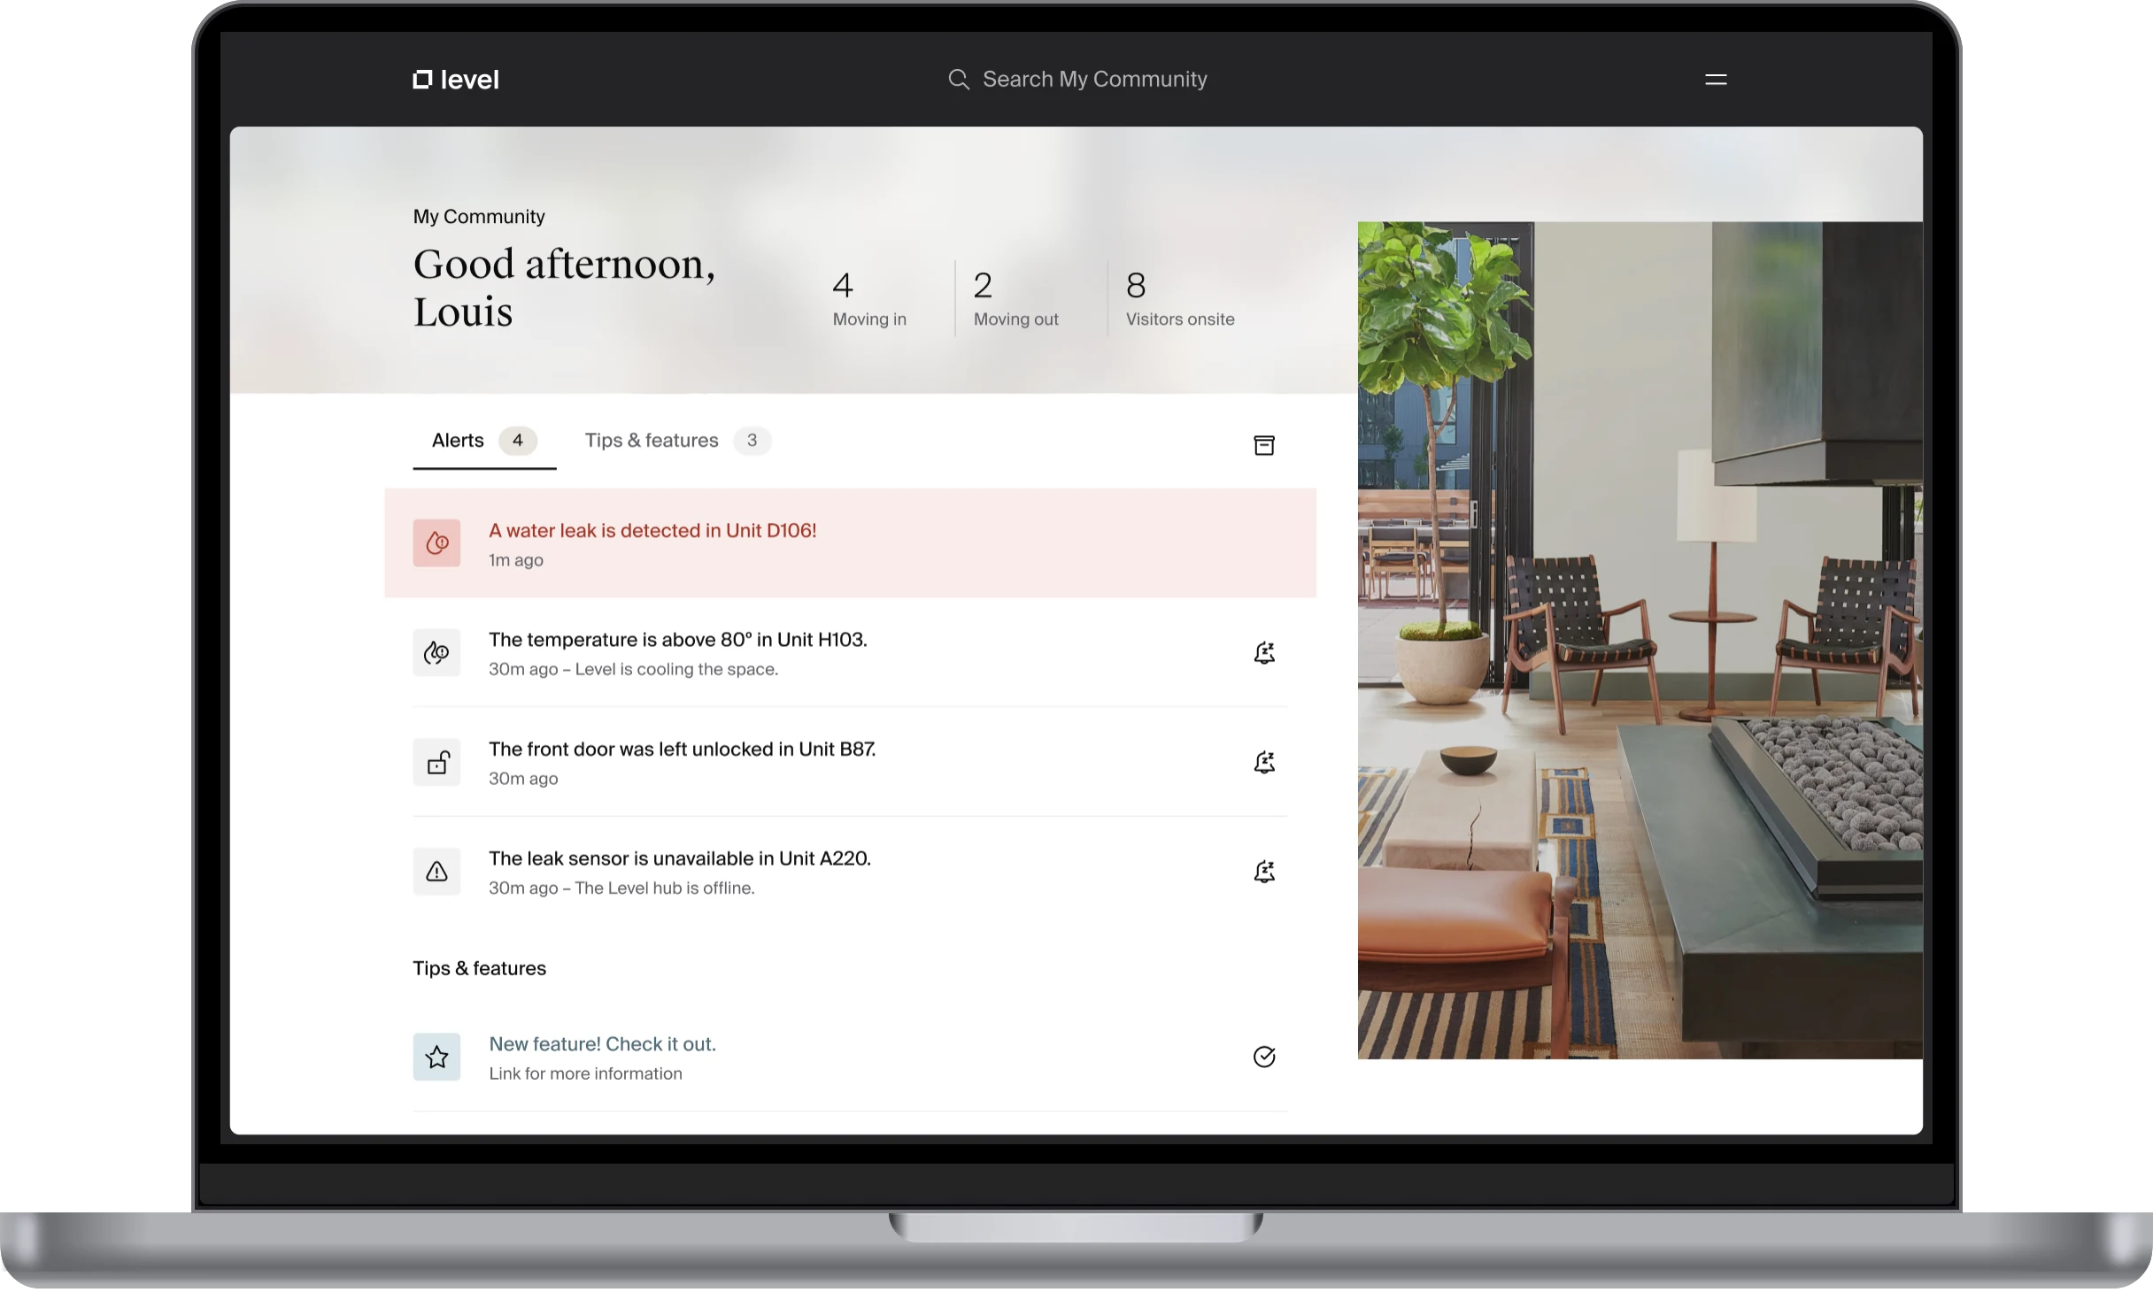Viewport: 2153px width, 1300px height.
Task: Click the Level logo icon
Action: coord(422,80)
